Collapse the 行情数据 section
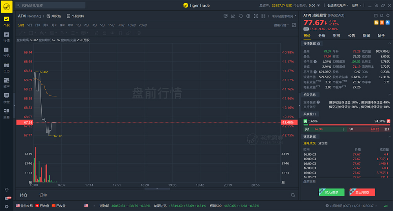Image resolution: width=393 pixels, height=211 pixels. 389,44
